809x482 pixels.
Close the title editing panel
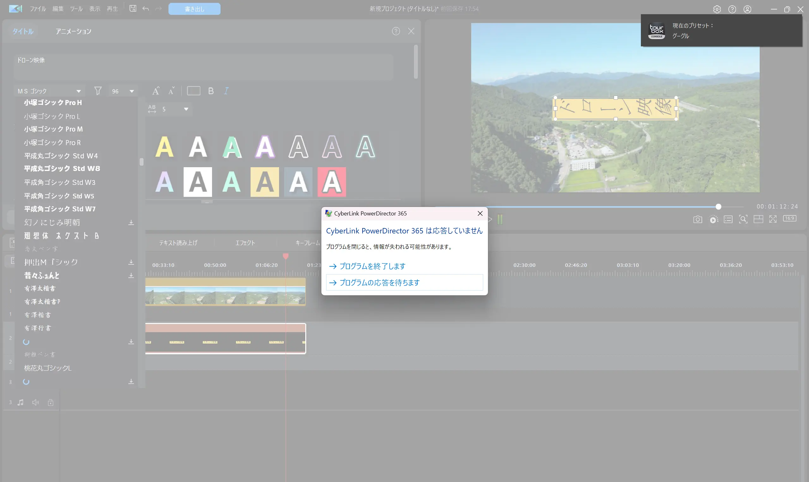click(x=411, y=31)
